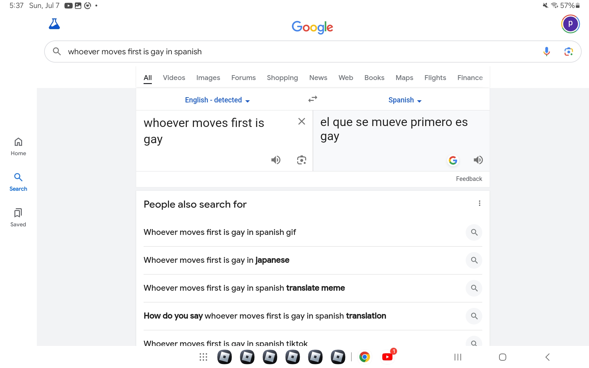The image size is (589, 368).
Task: Open Google Lens camera search
Action: pos(568,52)
